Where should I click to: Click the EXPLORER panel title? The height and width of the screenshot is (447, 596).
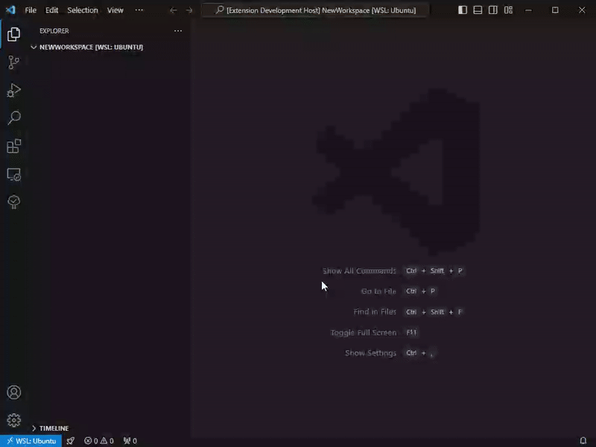point(54,31)
